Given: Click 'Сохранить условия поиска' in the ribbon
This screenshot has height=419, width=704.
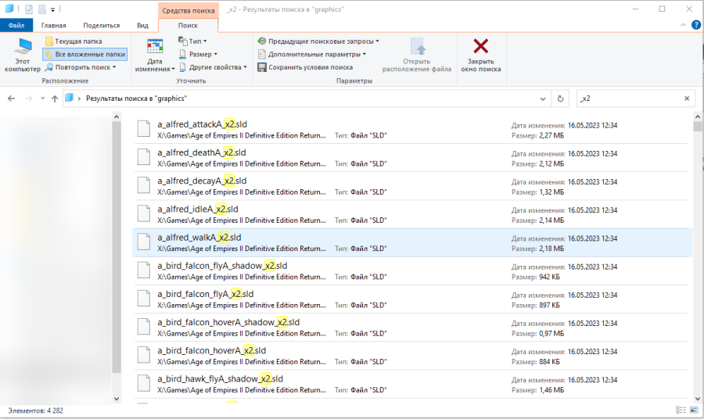Looking at the screenshot, I should [305, 67].
